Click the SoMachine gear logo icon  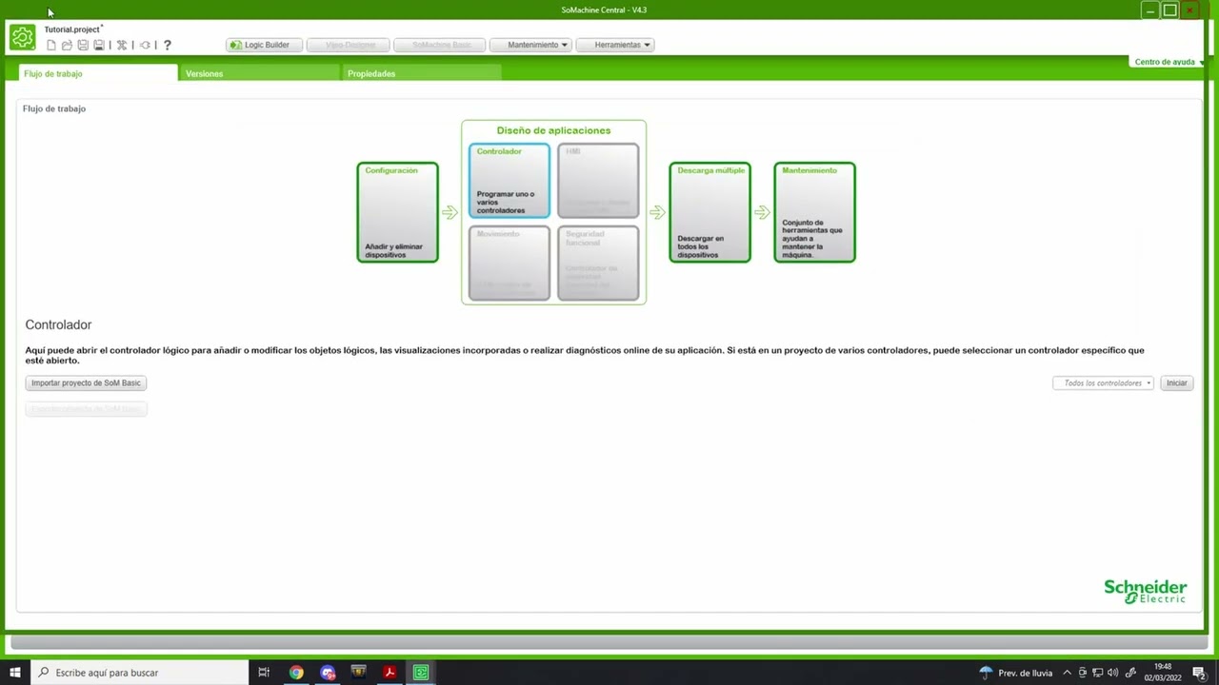tap(22, 37)
